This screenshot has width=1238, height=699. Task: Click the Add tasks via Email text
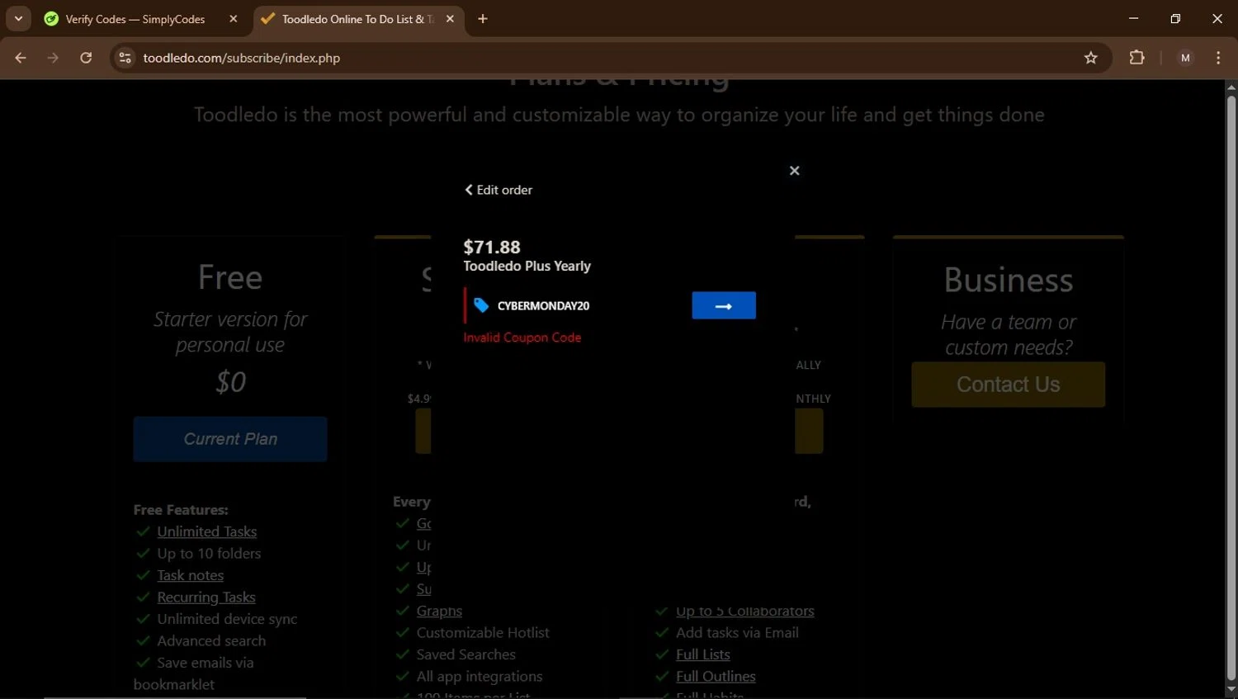[737, 632]
